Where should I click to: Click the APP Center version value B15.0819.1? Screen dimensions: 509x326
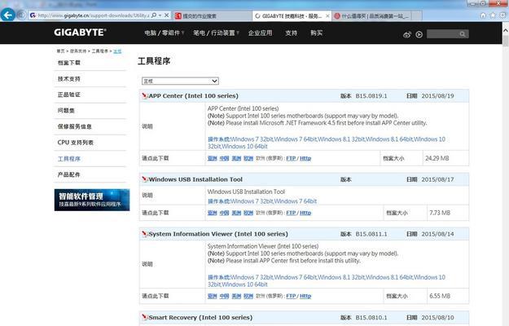coord(371,96)
